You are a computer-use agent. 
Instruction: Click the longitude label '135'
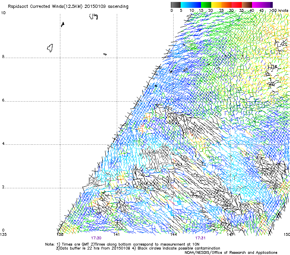(x=3, y=234)
